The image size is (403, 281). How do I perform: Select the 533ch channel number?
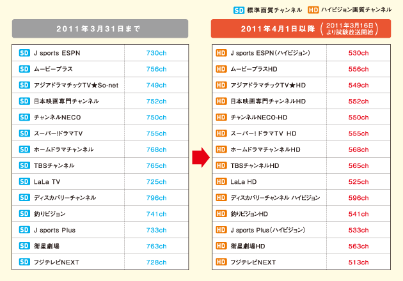coord(358,230)
